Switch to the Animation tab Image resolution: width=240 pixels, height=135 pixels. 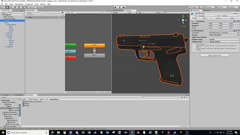click(18, 95)
